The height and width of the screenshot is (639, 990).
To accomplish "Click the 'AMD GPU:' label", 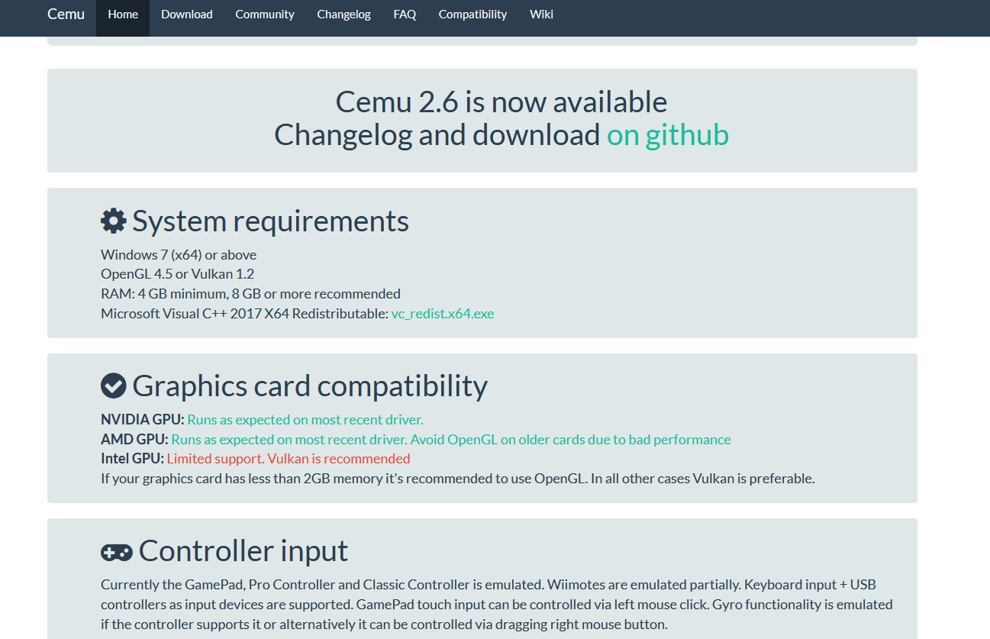I will (134, 440).
